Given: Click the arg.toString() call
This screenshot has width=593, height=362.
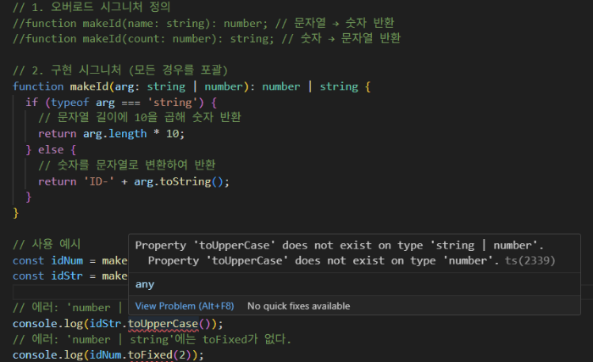Looking at the screenshot, I should click(x=179, y=181).
